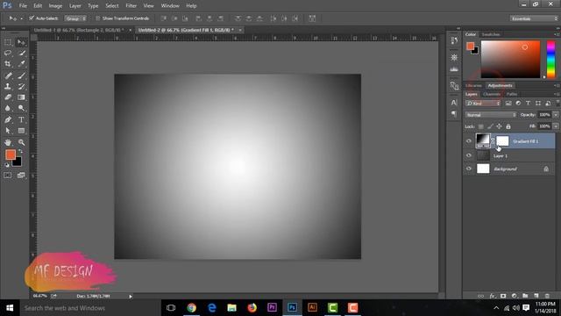This screenshot has height=316, width=561.
Task: Open the layer filter Kind dropdown
Action: (483, 104)
